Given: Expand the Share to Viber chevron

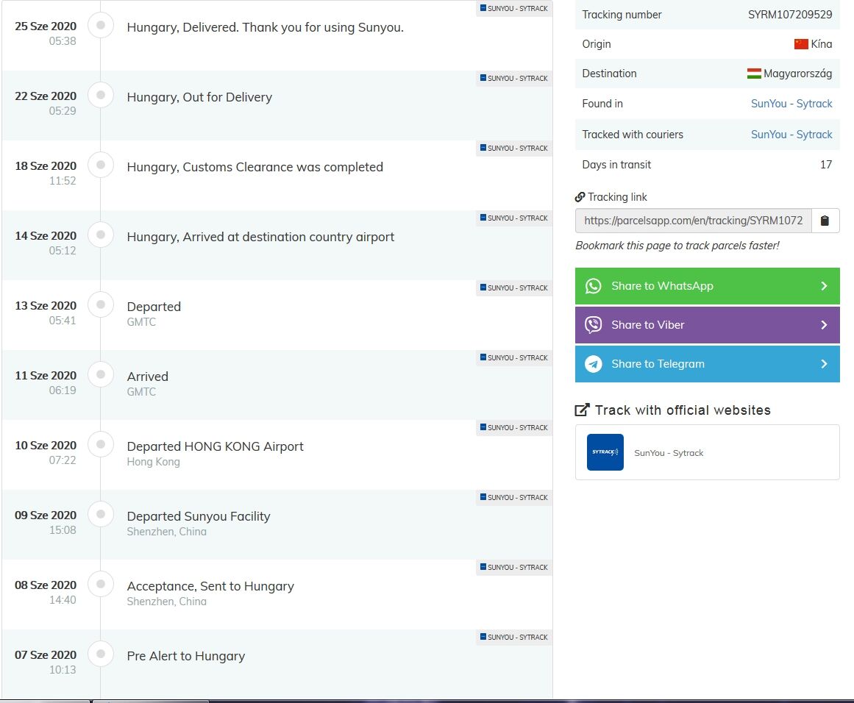Looking at the screenshot, I should (824, 324).
